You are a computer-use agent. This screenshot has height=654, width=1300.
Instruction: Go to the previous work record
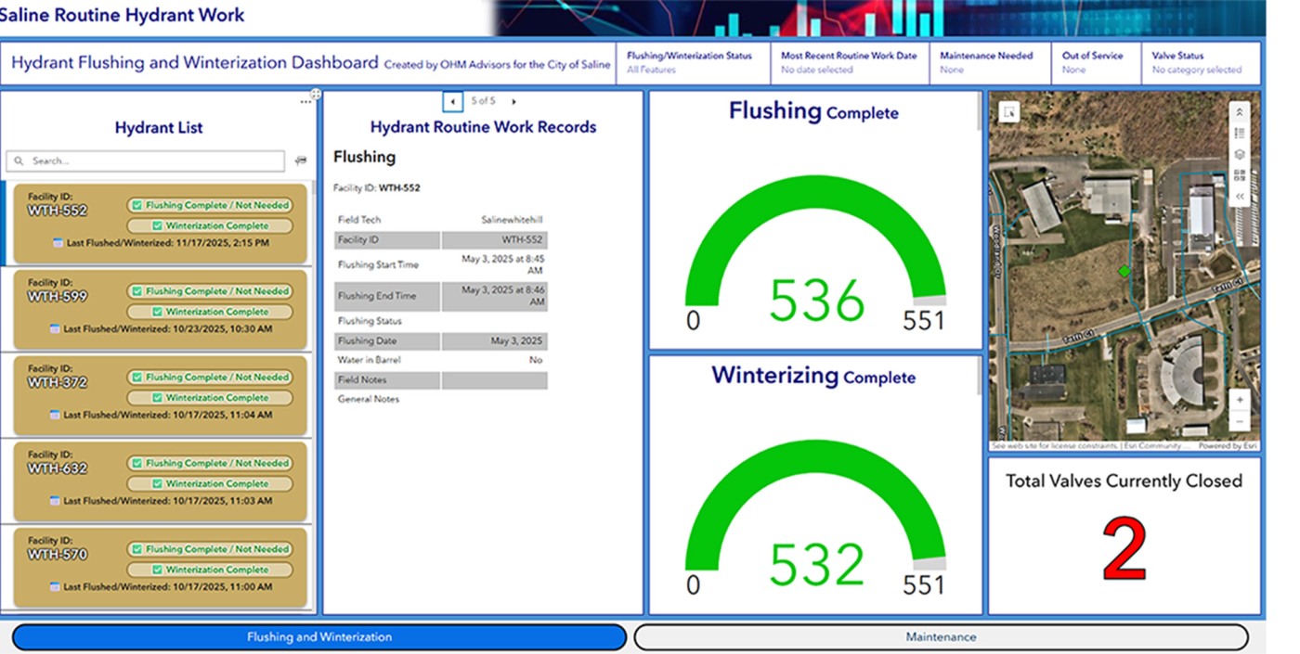(x=452, y=101)
